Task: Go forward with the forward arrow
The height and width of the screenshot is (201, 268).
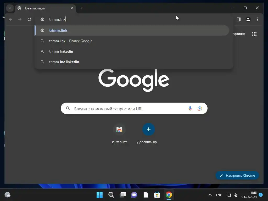Action: click(x=20, y=19)
